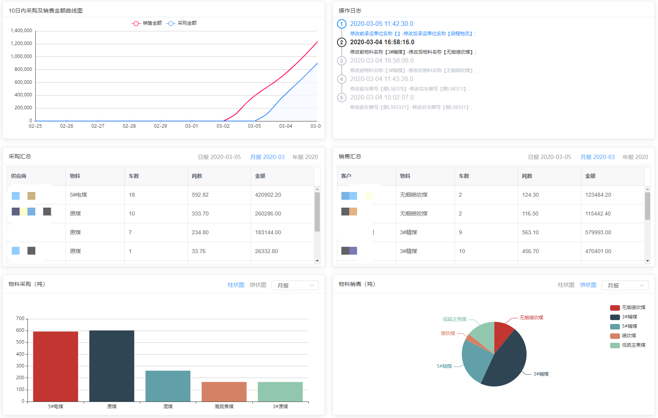Screen dimensions: 658x418
Task: Click step 1 circle in operation log
Action: tap(341, 24)
